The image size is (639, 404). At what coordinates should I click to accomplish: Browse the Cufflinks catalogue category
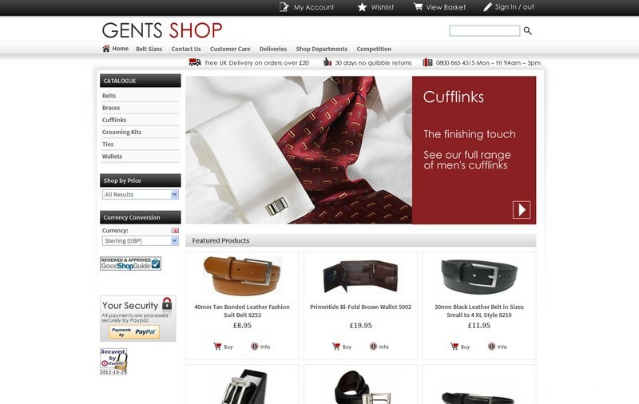coord(114,120)
